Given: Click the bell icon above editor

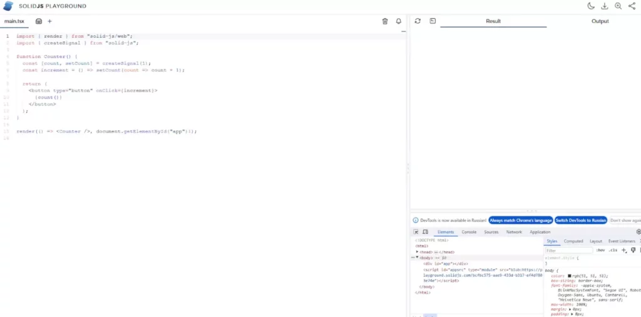Looking at the screenshot, I should pos(399,21).
